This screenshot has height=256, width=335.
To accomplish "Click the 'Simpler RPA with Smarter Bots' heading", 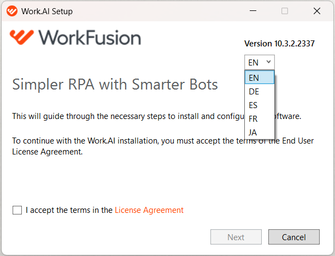I will (x=115, y=85).
